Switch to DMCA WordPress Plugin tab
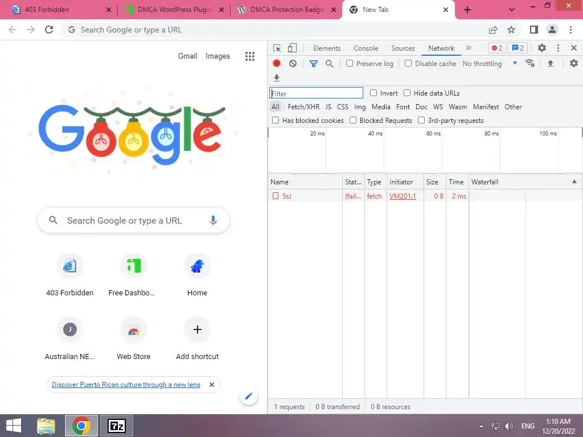Screen dimensions: 583x437 pyautogui.click(x=173, y=10)
